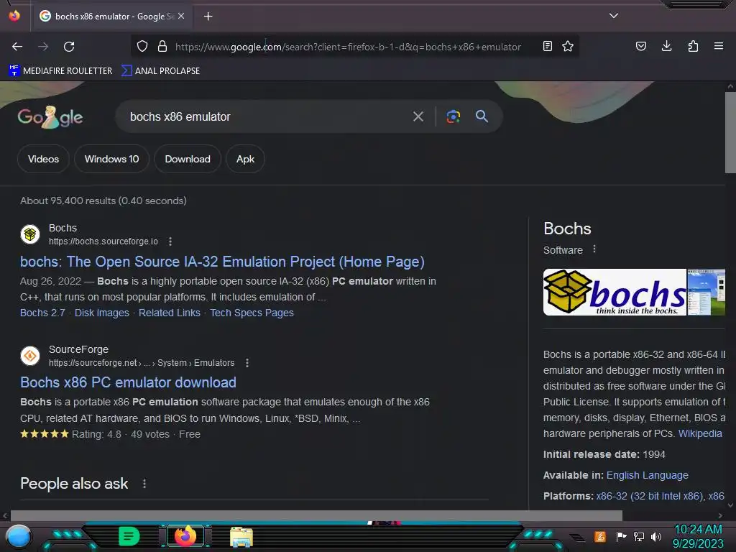Reload the current page

pos(69,47)
